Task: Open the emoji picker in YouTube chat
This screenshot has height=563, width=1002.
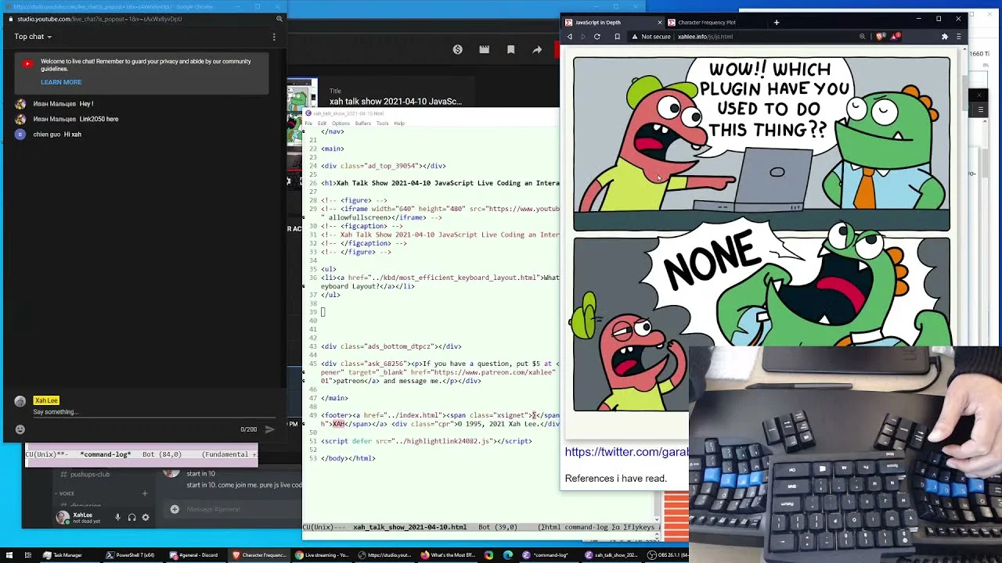Action: pyautogui.click(x=20, y=429)
